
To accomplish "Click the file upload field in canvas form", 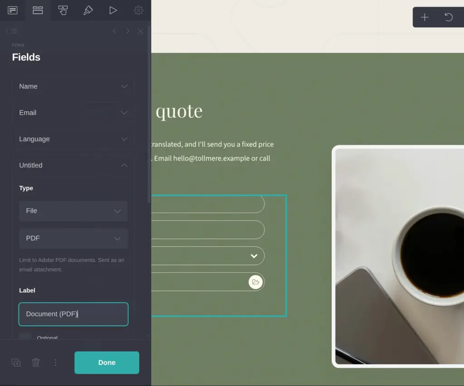I will (208, 281).
